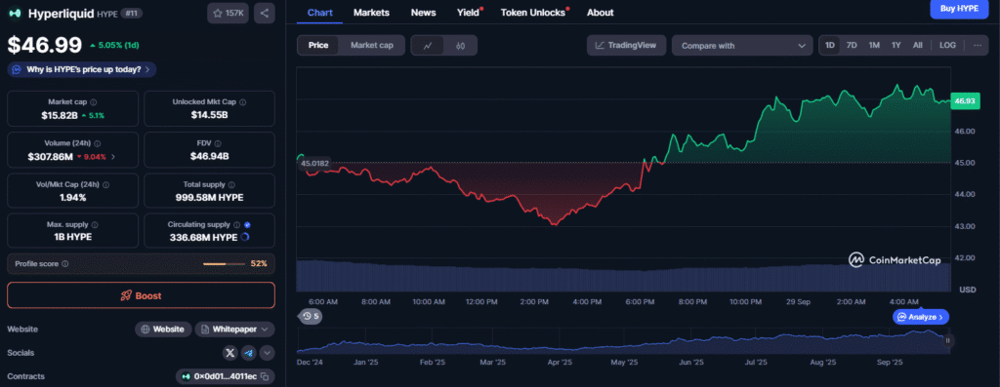
Task: Open Profile score info icon
Action: pyautogui.click(x=65, y=263)
